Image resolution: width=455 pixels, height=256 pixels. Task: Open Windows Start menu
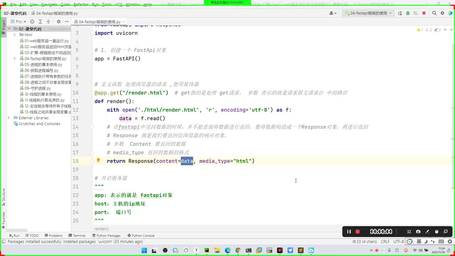(144, 250)
